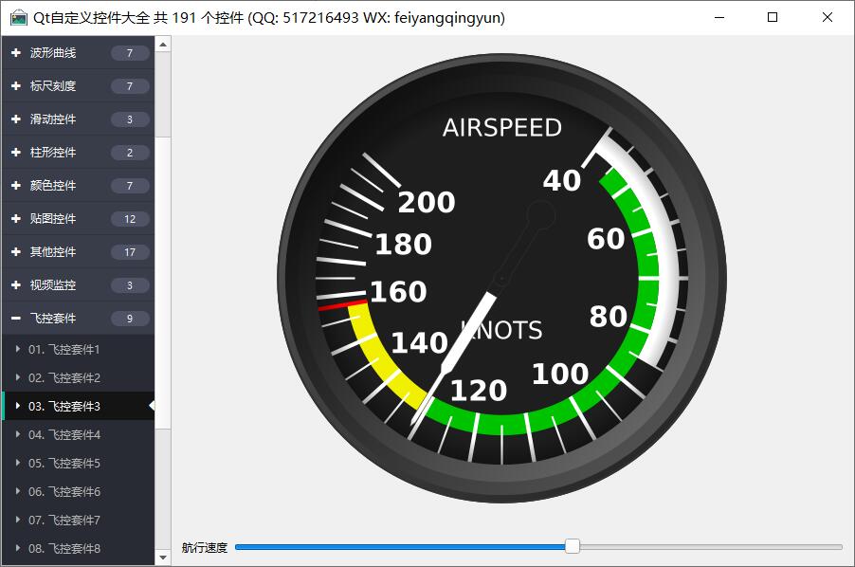The width and height of the screenshot is (855, 567).
Task: Click the app icon in title bar
Action: tap(18, 17)
